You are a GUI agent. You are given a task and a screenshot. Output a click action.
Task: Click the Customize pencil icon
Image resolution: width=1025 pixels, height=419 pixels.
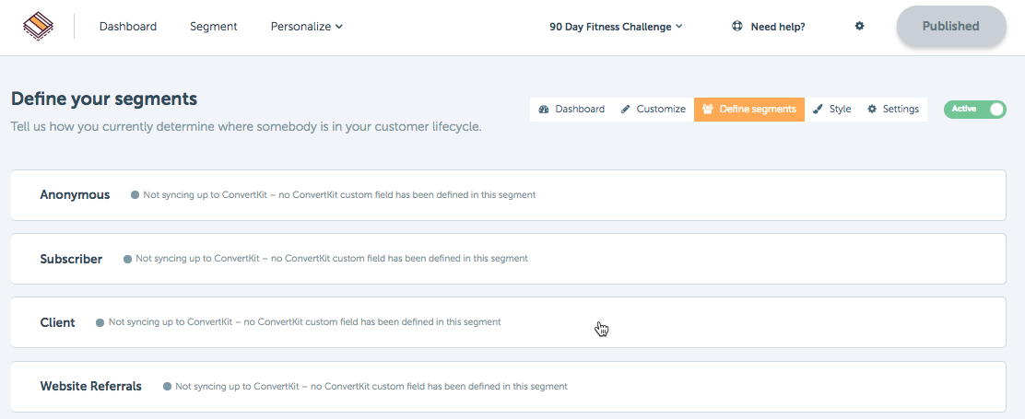(626, 109)
